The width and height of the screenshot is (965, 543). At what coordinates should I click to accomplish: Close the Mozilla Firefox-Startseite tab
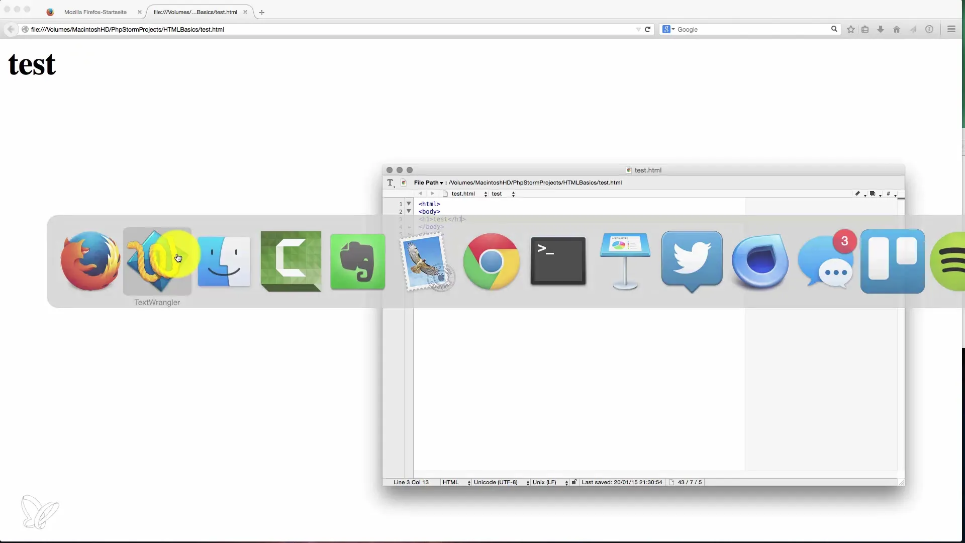click(x=140, y=12)
